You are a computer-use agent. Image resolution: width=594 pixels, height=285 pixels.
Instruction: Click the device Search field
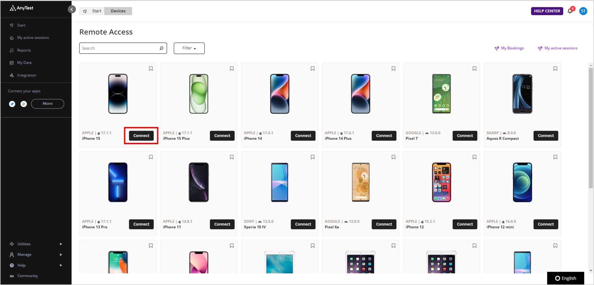coord(123,48)
